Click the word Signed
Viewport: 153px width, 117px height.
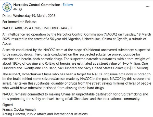tap(7, 105)
